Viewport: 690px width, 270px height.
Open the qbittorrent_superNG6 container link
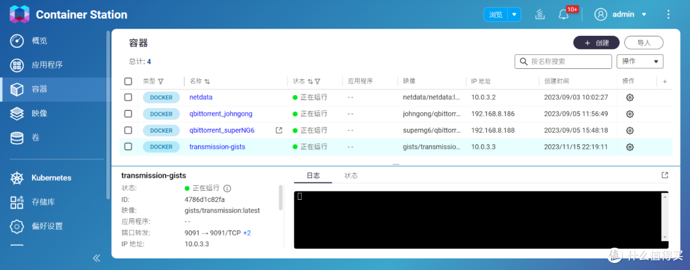coord(222,131)
